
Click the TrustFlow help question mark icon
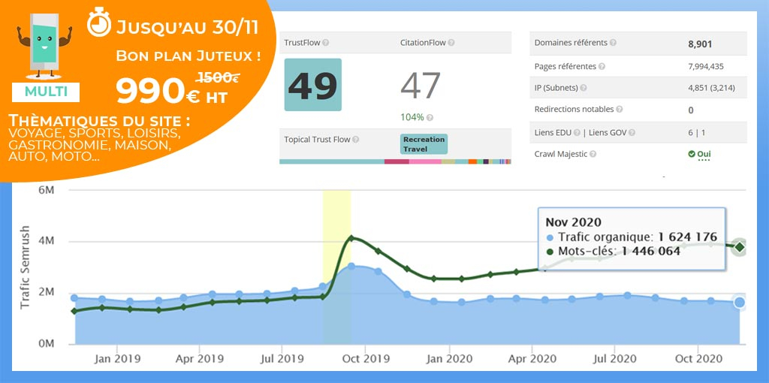[x=326, y=43]
